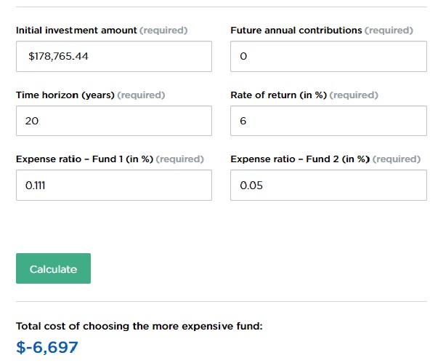
Task: Focus the Future annual contributions input box
Action: tap(328, 56)
